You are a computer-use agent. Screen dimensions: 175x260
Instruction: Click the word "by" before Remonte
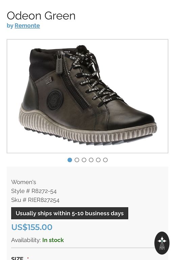(x=10, y=26)
